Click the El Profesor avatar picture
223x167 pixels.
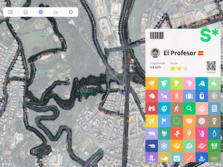click(155, 53)
